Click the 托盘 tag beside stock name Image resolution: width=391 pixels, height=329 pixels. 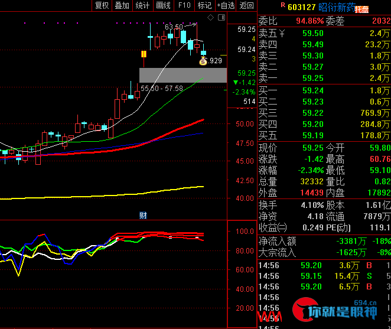pyautogui.click(x=361, y=9)
